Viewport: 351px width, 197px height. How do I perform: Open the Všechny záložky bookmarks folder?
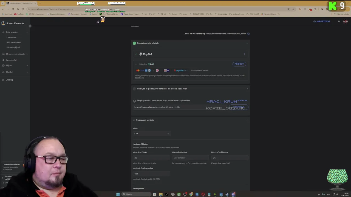341,14
